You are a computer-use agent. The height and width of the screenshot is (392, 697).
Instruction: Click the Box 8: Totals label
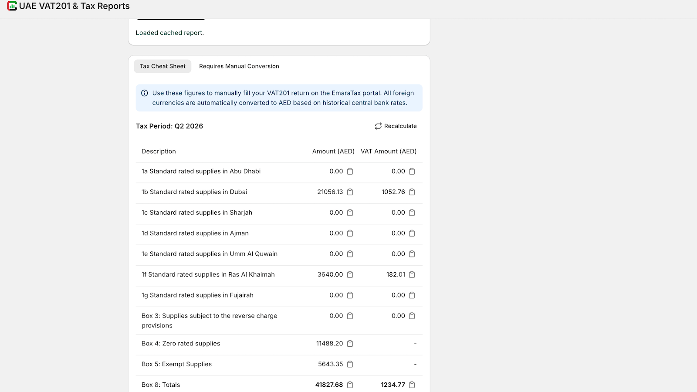tap(161, 385)
